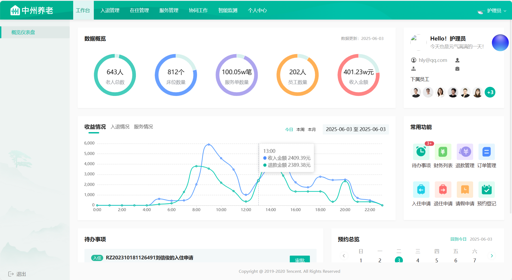Click the 回到今日 link
512x280 pixels.
458,239
